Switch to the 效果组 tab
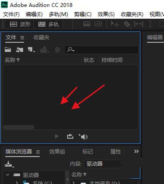Viewport: 164px width, 184px height. click(57, 152)
